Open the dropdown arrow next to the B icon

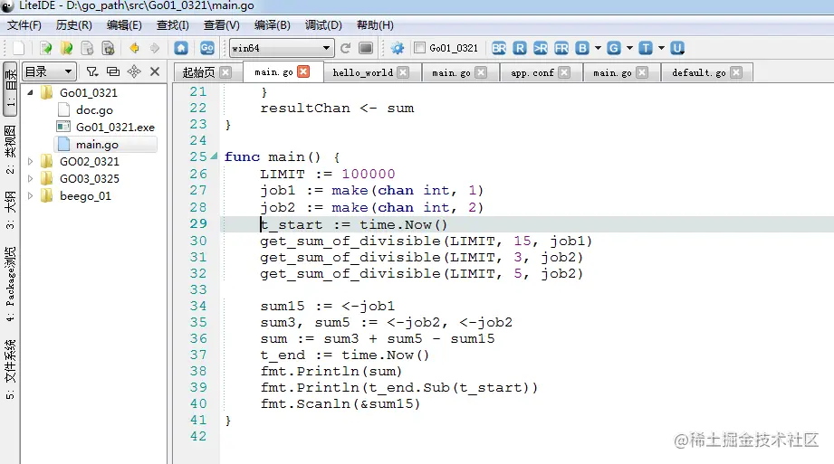point(598,48)
